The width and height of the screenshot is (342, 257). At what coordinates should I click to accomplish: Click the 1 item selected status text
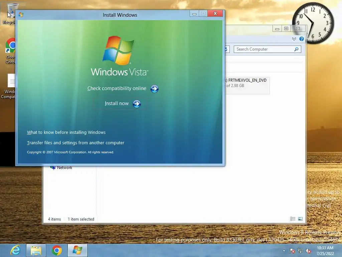click(x=81, y=219)
